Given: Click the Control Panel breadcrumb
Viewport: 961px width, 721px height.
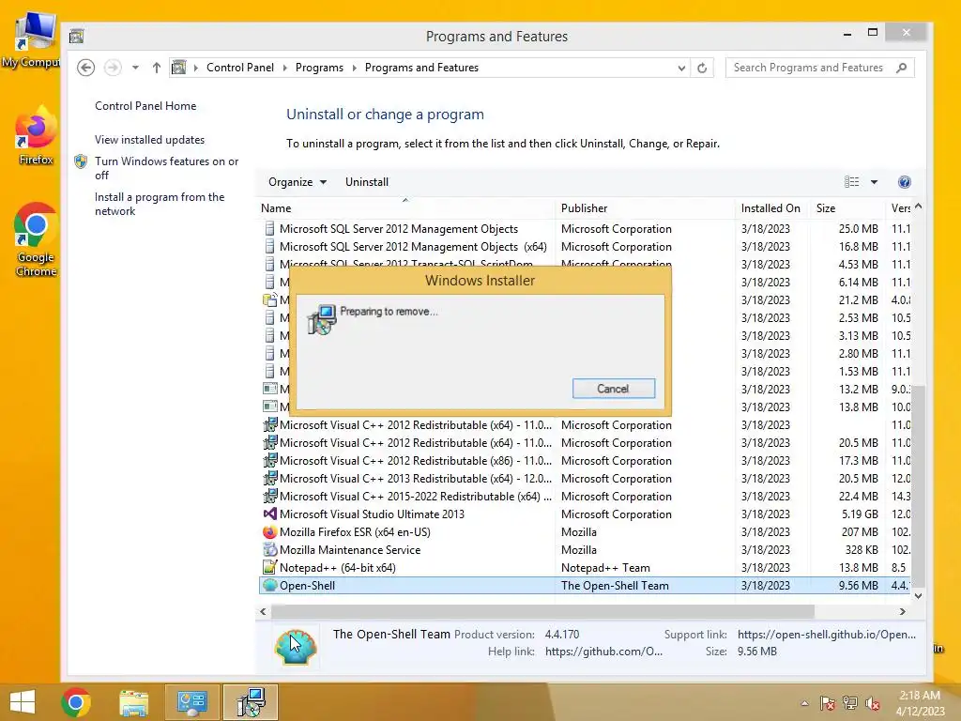Looking at the screenshot, I should click(239, 68).
